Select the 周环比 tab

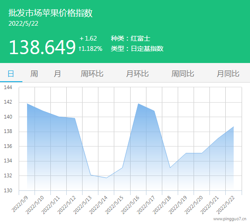[x=92, y=74]
